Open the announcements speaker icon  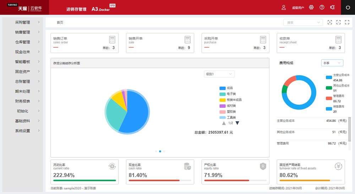pyautogui.click(x=333, y=7)
